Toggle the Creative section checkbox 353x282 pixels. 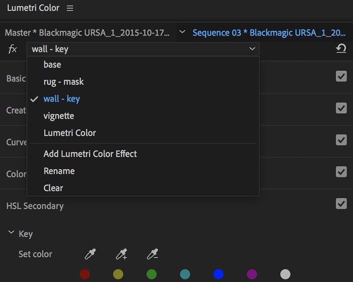pos(341,108)
